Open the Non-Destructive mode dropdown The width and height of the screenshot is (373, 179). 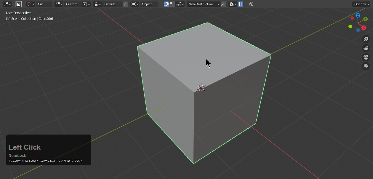204,4
